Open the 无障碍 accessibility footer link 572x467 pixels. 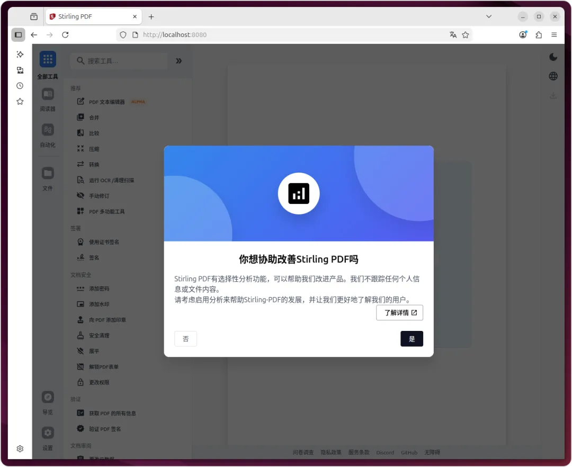click(432, 452)
